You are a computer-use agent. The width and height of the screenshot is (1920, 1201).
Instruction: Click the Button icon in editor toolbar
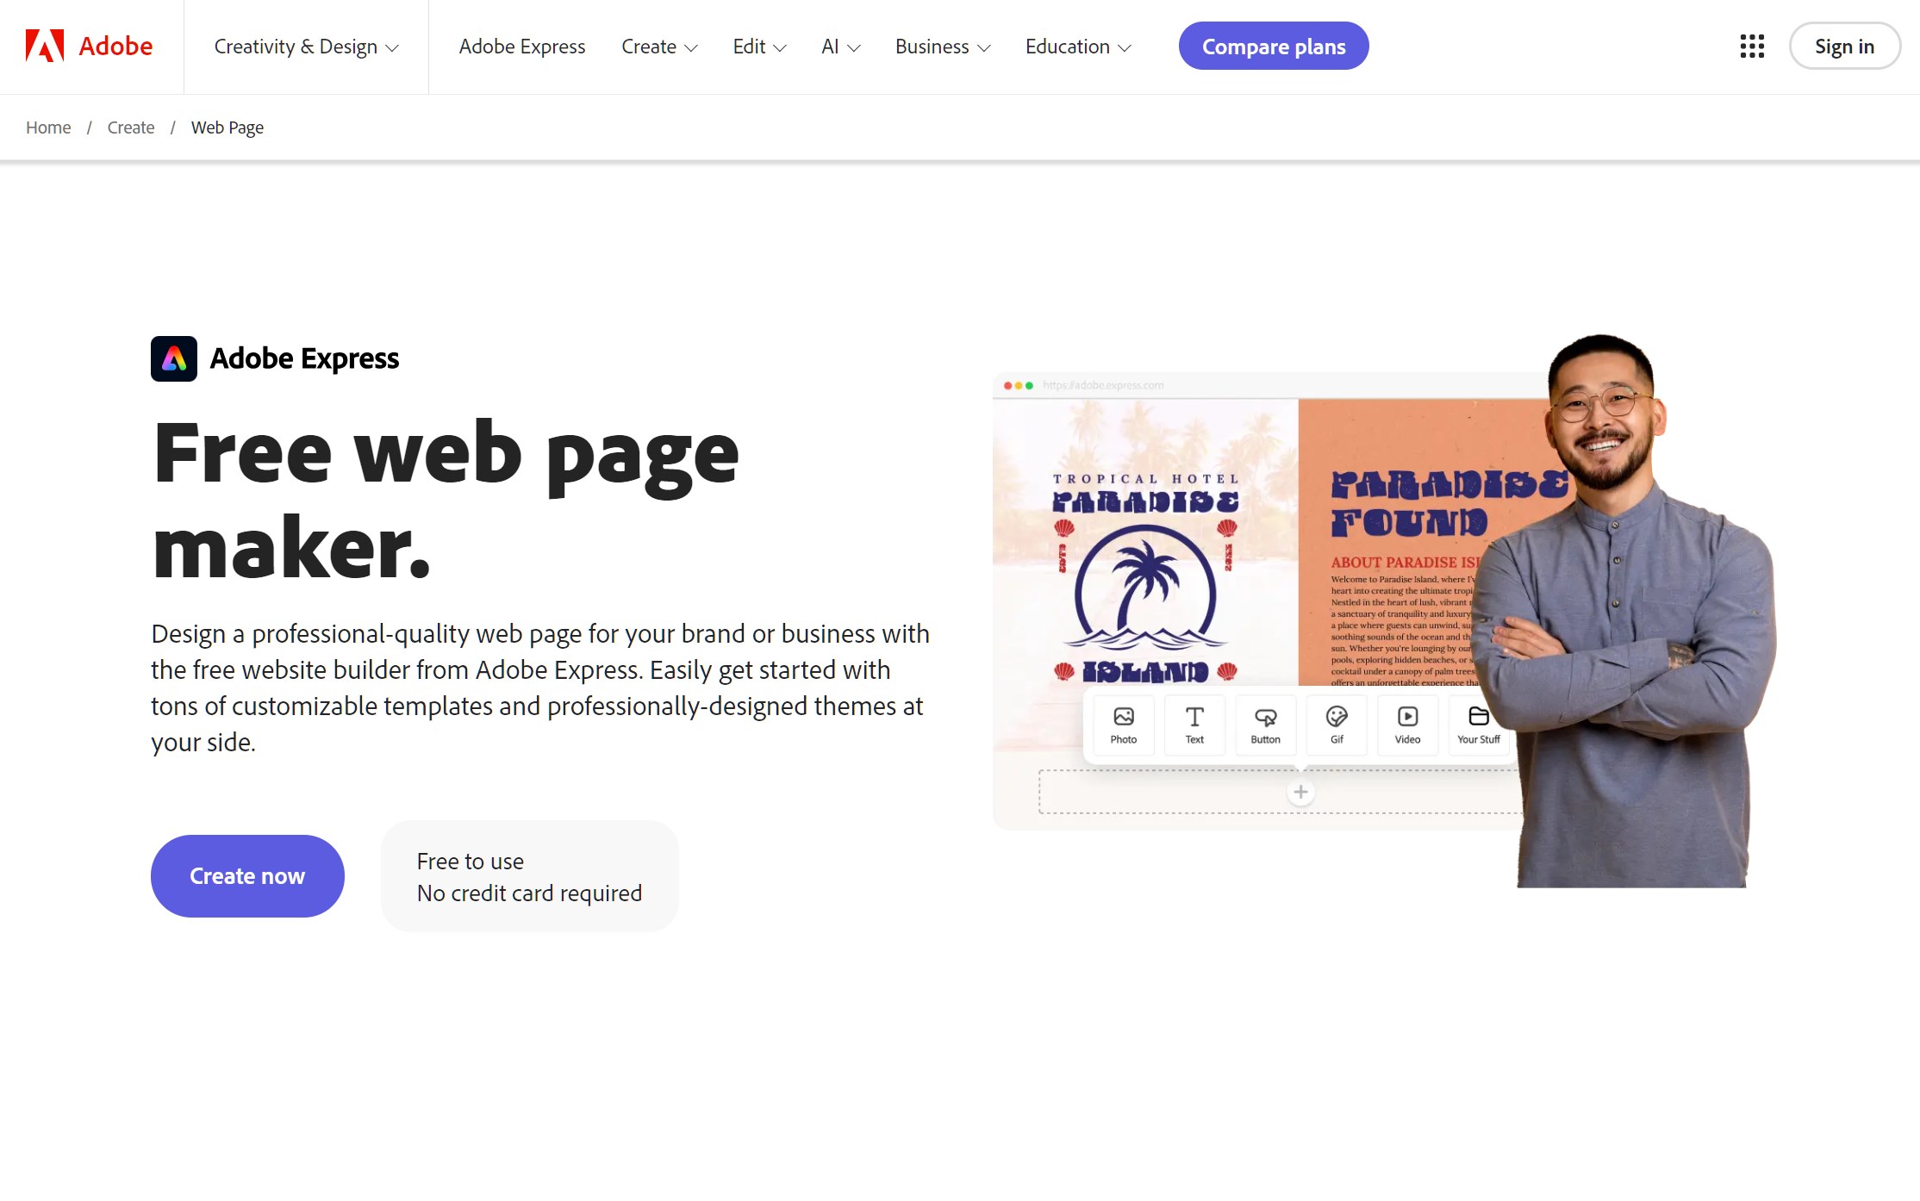(1264, 719)
